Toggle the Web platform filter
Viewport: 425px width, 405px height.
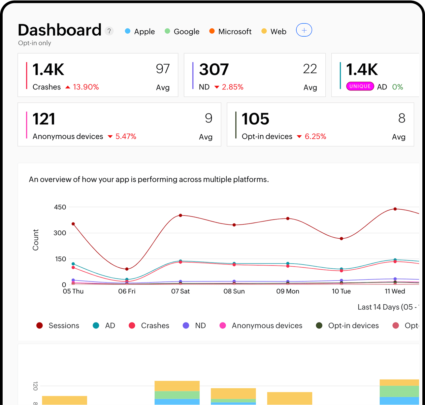point(274,32)
